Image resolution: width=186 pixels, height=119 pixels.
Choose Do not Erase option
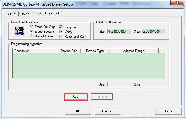pos(32,36)
